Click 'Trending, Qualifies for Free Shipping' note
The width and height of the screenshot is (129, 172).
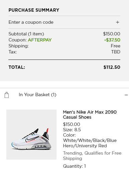(x=92, y=156)
